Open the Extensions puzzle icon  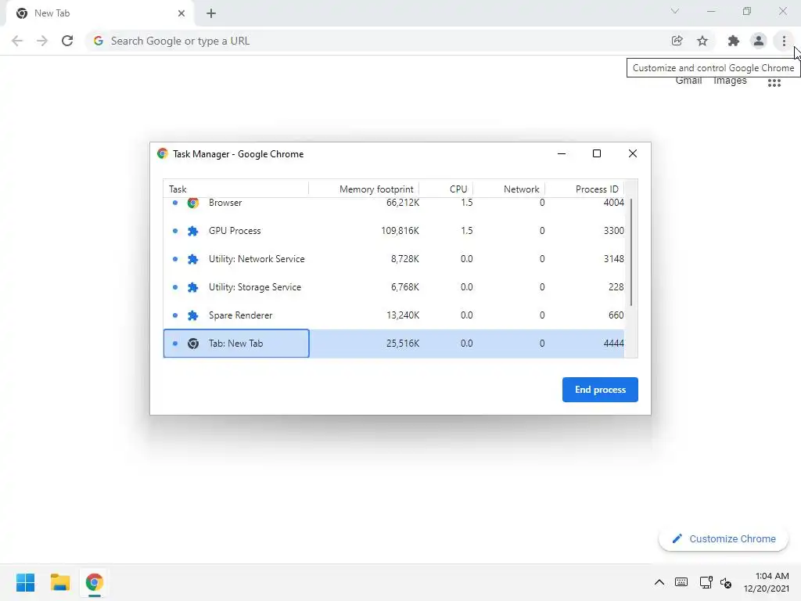point(733,41)
